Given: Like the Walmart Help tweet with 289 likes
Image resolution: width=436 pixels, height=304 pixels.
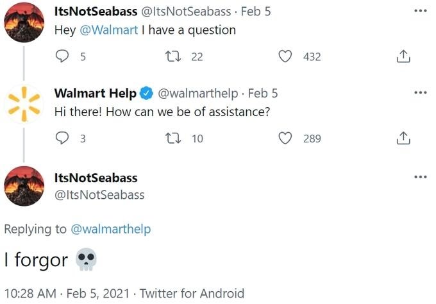Looking at the screenshot, I should click(x=285, y=139).
